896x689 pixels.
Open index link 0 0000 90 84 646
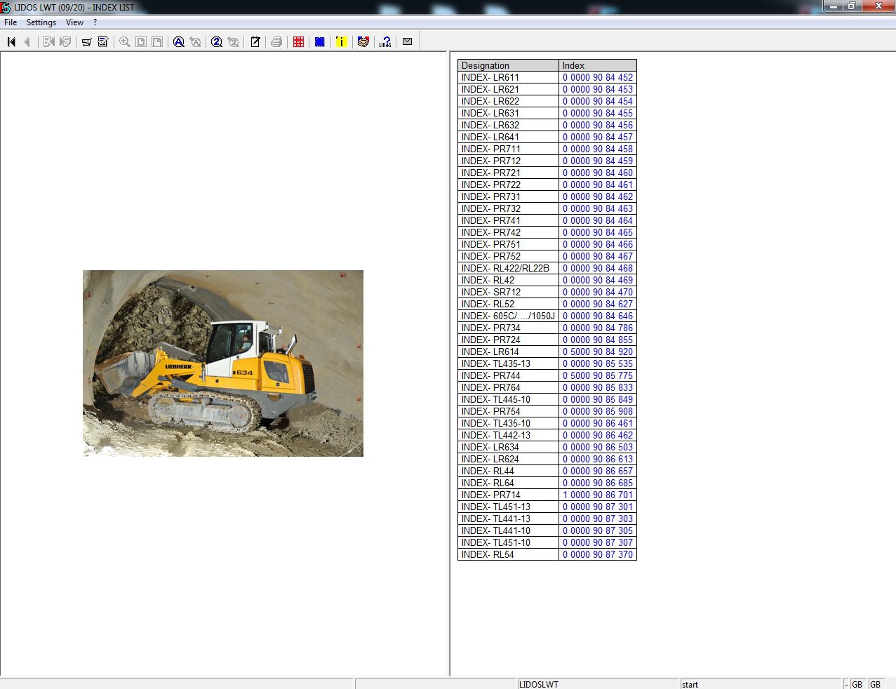pyautogui.click(x=598, y=316)
